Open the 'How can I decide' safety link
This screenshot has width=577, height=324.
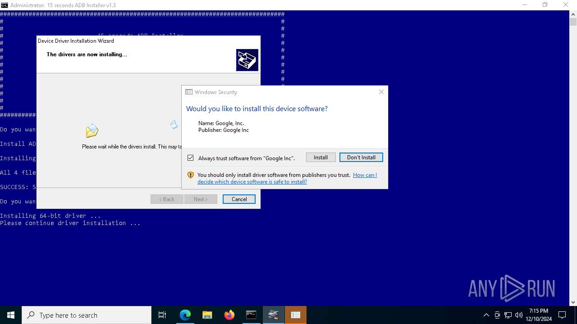(287, 178)
